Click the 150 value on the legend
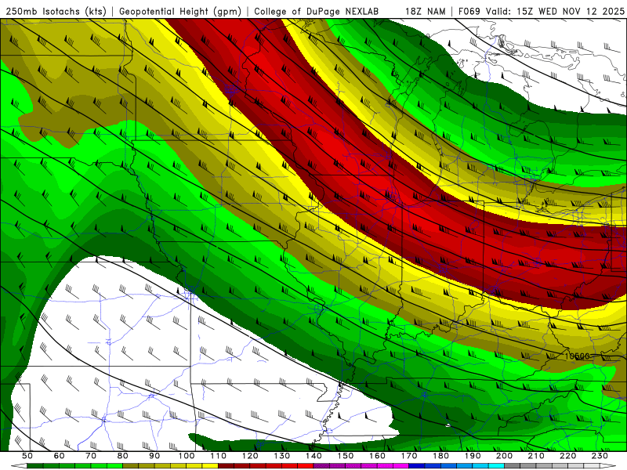 point(346,456)
